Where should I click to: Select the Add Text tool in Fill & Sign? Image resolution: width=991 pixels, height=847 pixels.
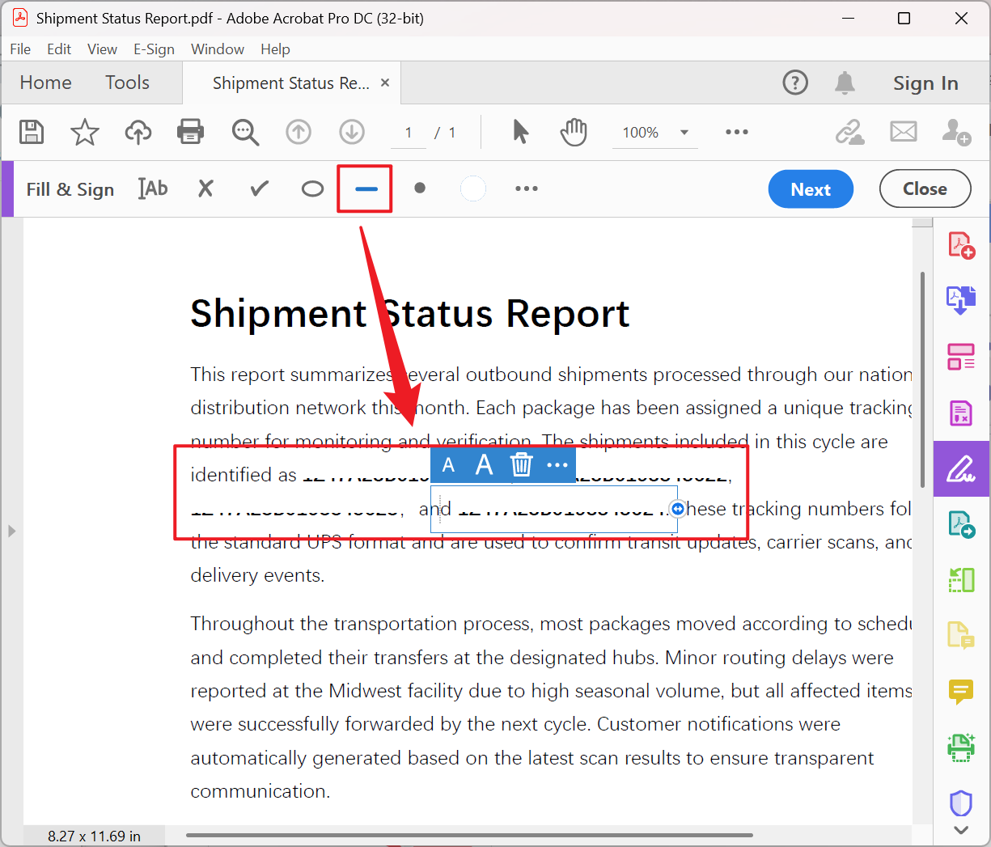click(153, 188)
